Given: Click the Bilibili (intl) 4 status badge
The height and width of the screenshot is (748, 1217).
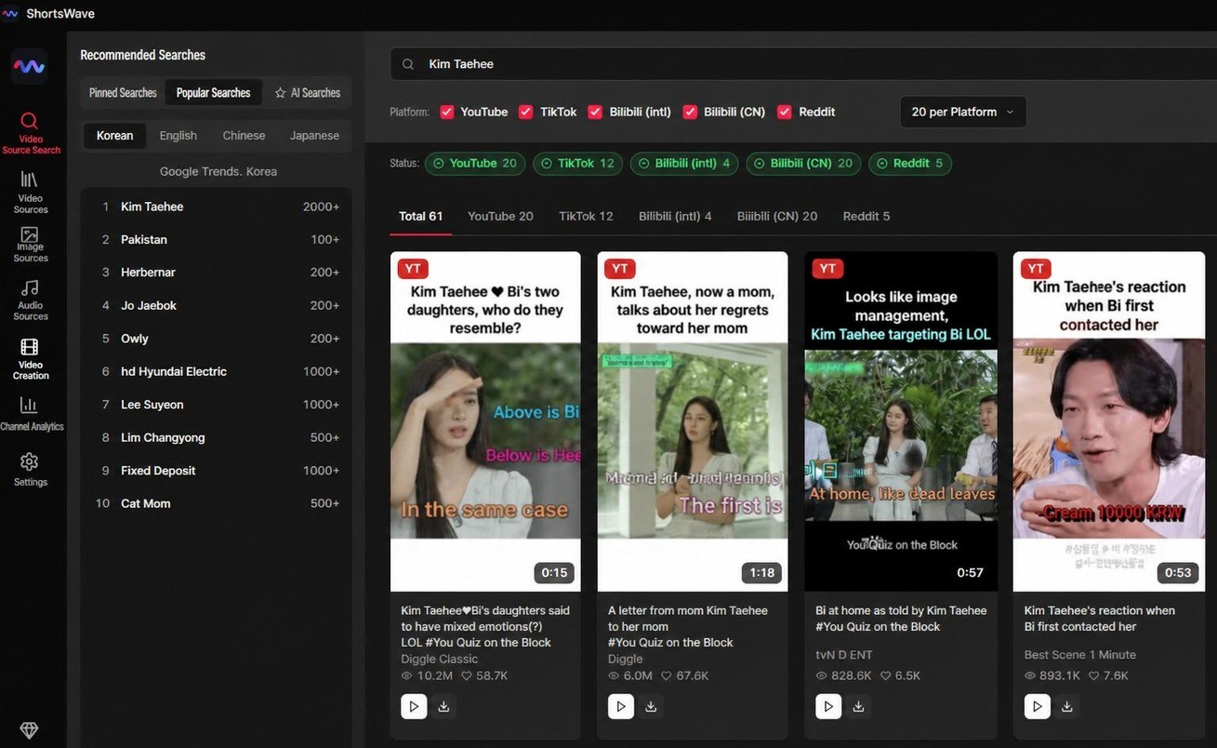Looking at the screenshot, I should pos(684,164).
